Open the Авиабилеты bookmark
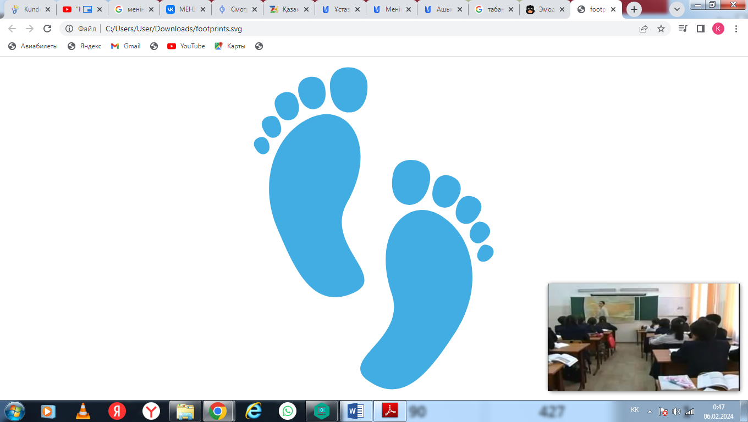The height and width of the screenshot is (422, 748). click(x=33, y=46)
